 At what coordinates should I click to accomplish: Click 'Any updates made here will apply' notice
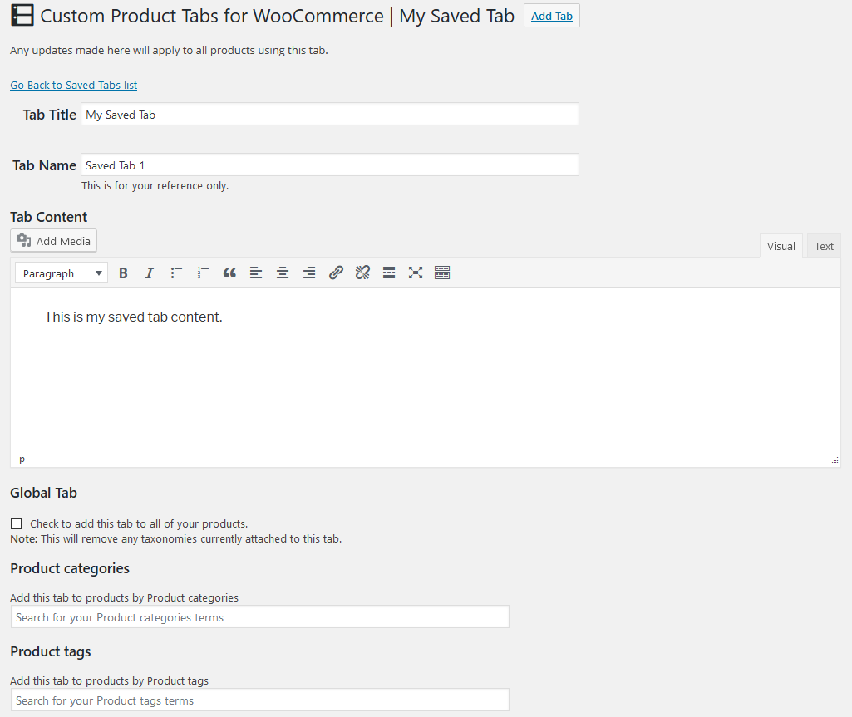coord(169,50)
